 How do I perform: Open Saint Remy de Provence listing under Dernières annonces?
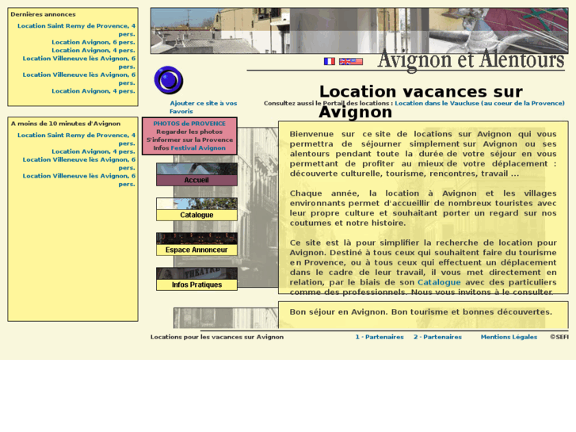tap(76, 30)
